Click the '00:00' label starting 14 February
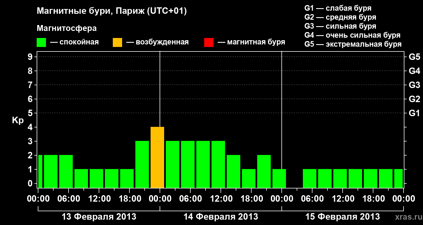Screen dimensions: 423x225 [160, 199]
